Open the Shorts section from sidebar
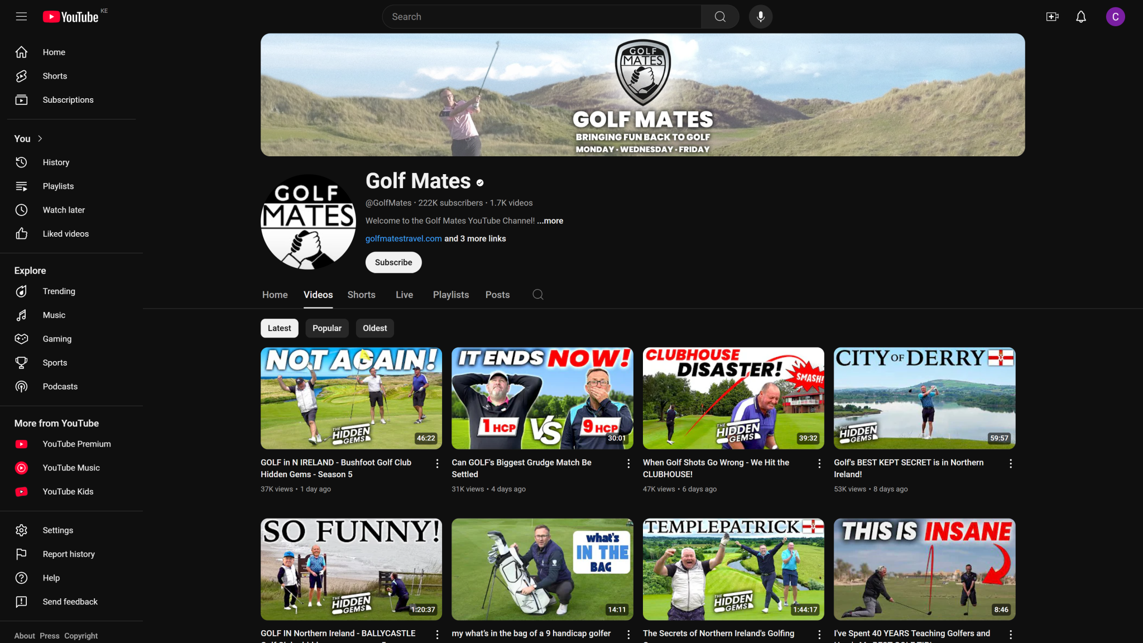Screen dimensions: 1143x643 click(21, 76)
